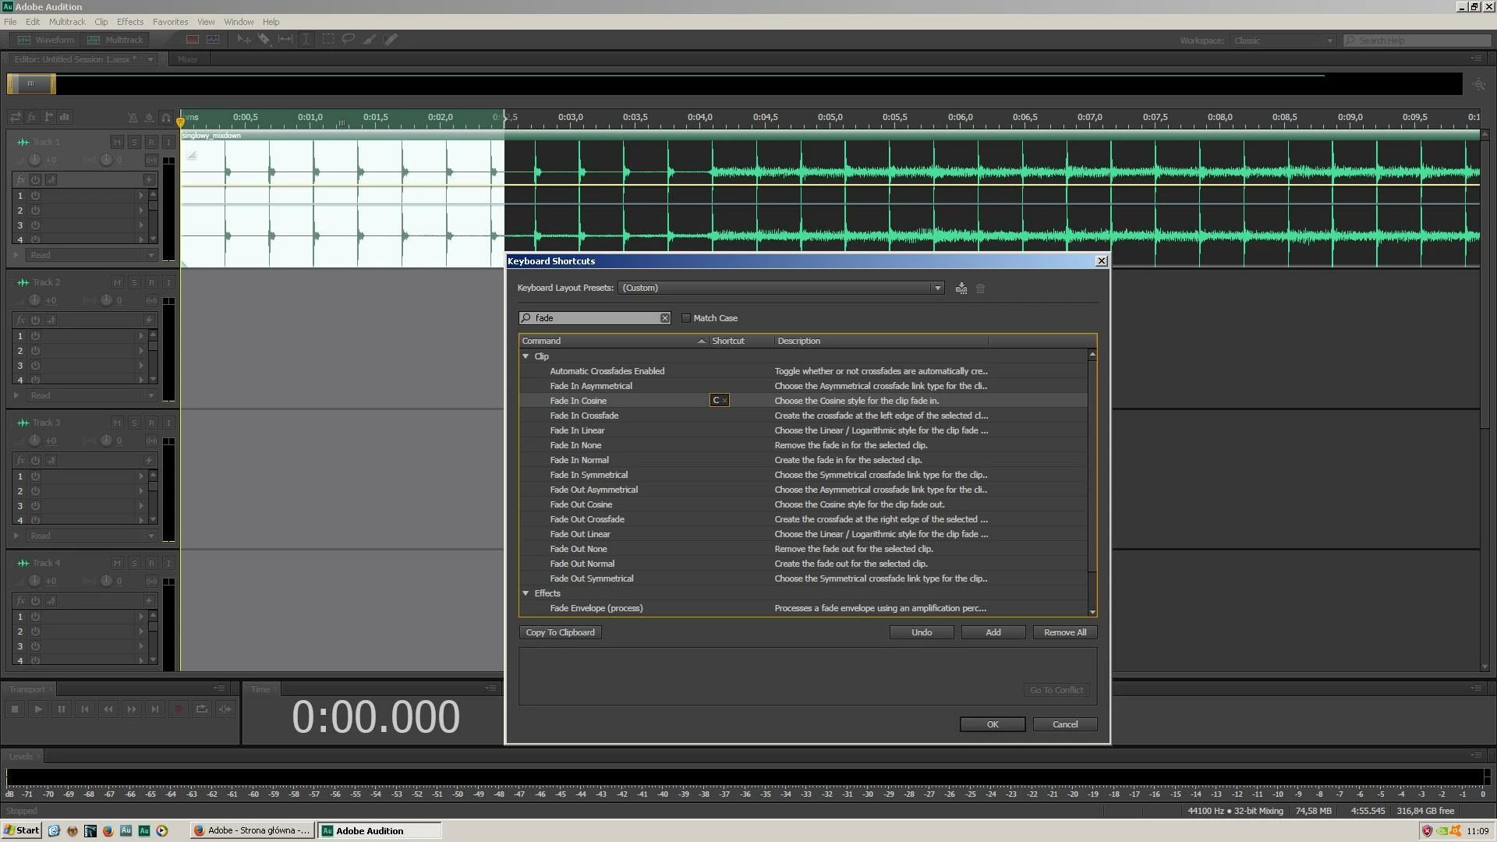Toggle the metronome icon
The height and width of the screenshot is (842, 1497).
[133, 118]
